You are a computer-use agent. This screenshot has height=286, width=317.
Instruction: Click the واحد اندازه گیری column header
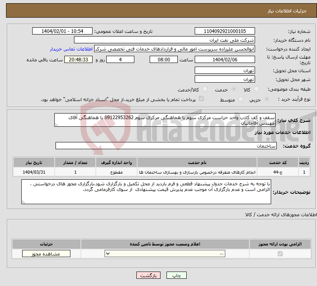point(116,162)
